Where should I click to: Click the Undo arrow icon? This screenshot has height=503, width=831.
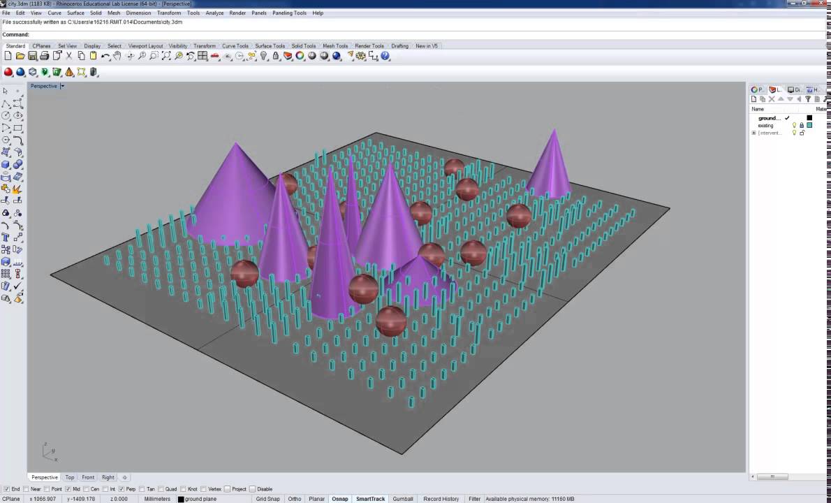[x=105, y=56]
